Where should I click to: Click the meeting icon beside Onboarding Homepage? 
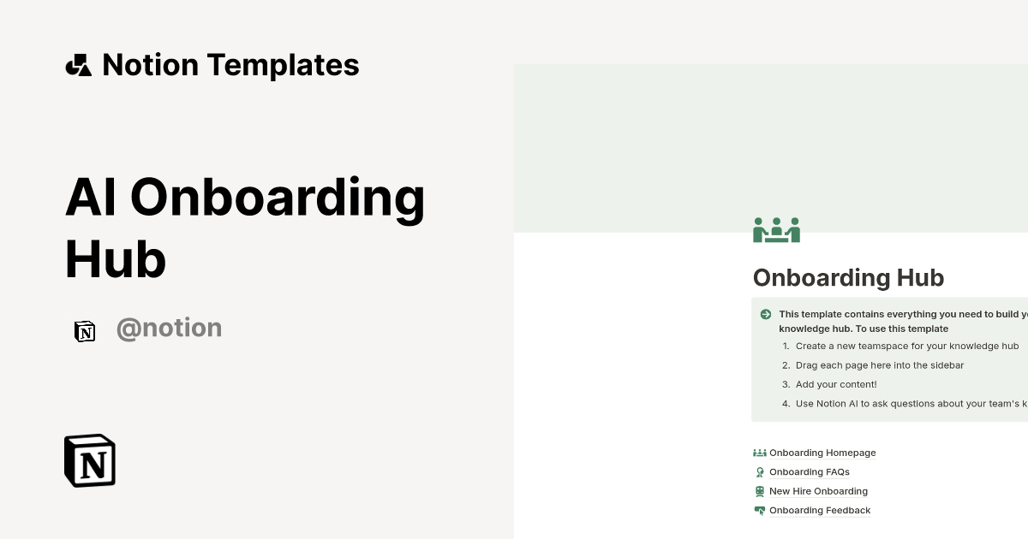click(759, 453)
